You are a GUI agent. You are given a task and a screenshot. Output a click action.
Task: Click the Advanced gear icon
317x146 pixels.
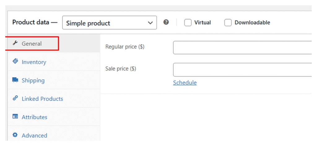tap(15, 135)
